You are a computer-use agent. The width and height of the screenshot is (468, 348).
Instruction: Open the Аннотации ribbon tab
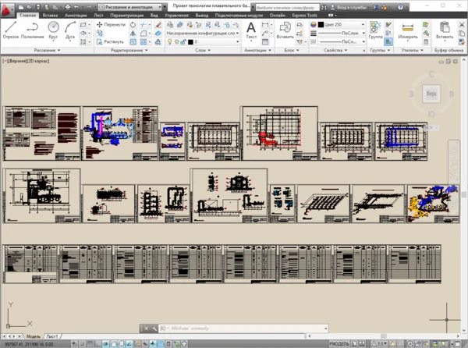[x=76, y=16]
